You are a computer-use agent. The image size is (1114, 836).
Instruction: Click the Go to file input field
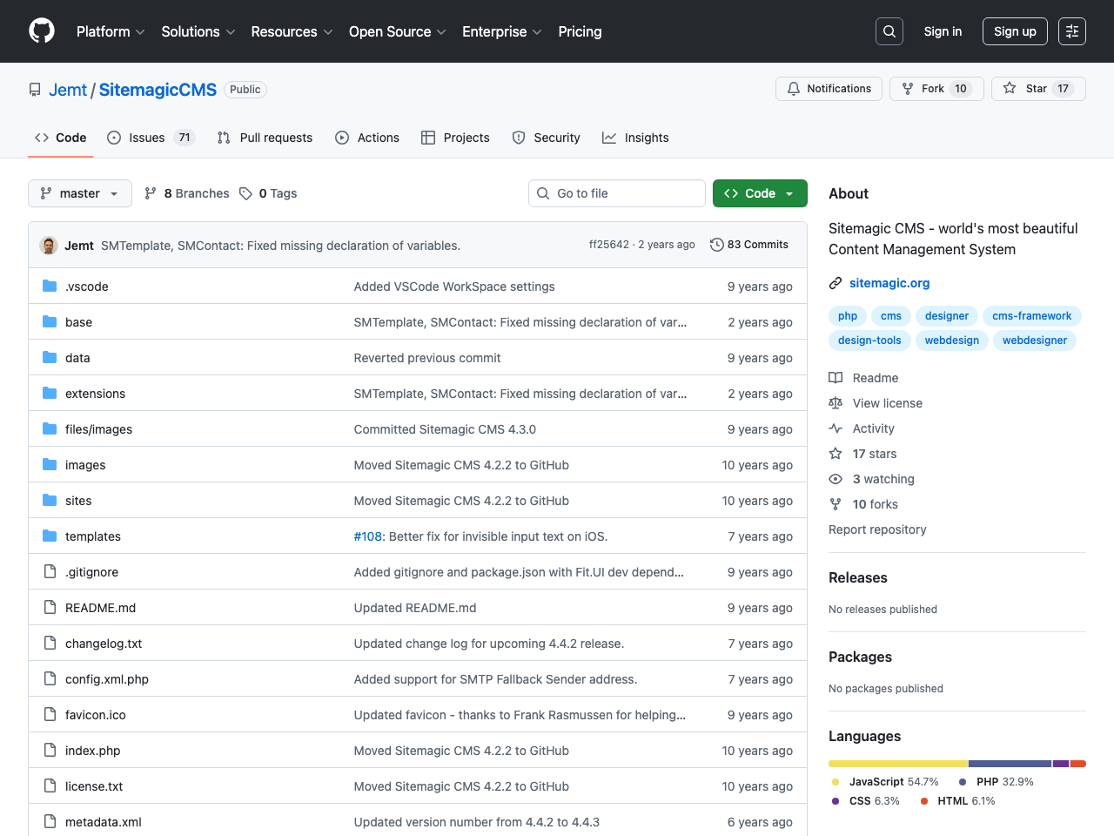pyautogui.click(x=616, y=192)
